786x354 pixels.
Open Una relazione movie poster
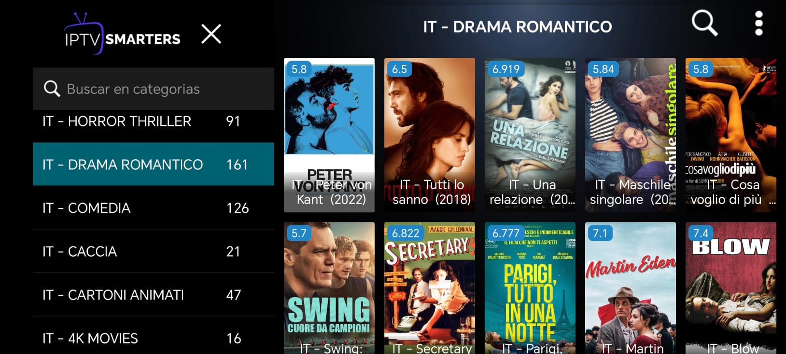[530, 135]
